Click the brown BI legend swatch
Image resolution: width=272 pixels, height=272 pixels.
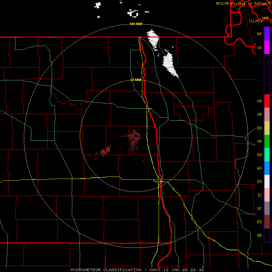pos(267,222)
